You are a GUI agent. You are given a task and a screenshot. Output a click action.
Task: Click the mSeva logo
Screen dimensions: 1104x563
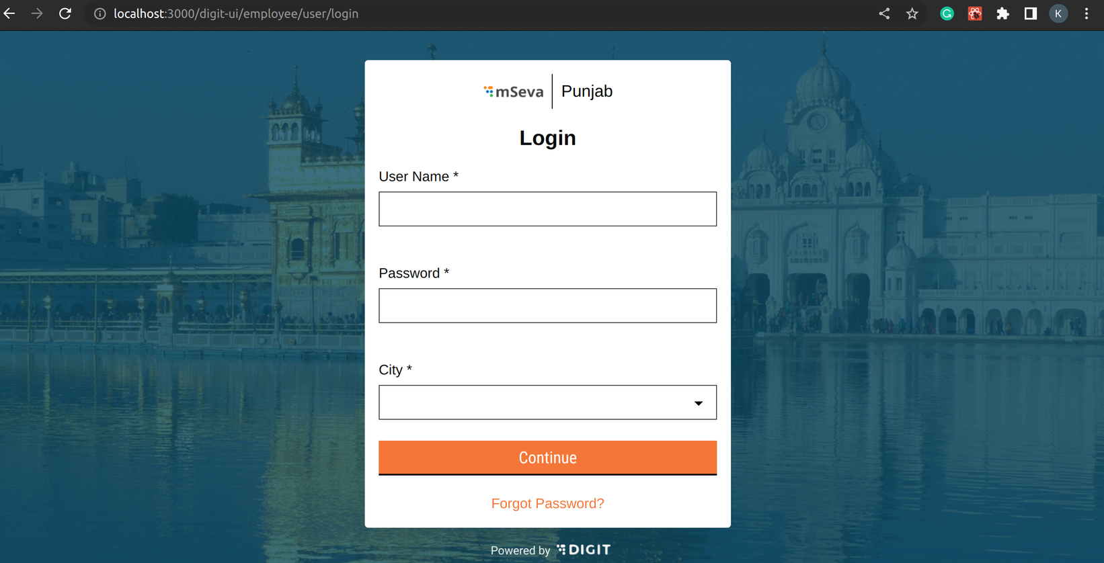coord(514,91)
